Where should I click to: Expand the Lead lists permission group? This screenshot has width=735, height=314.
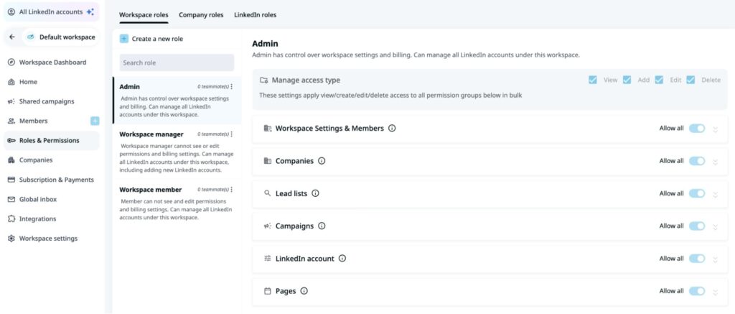pos(715,194)
